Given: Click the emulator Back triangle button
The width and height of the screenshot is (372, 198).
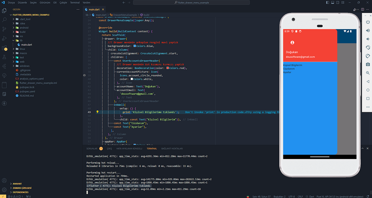Looking at the screenshot, I should coord(368,82).
